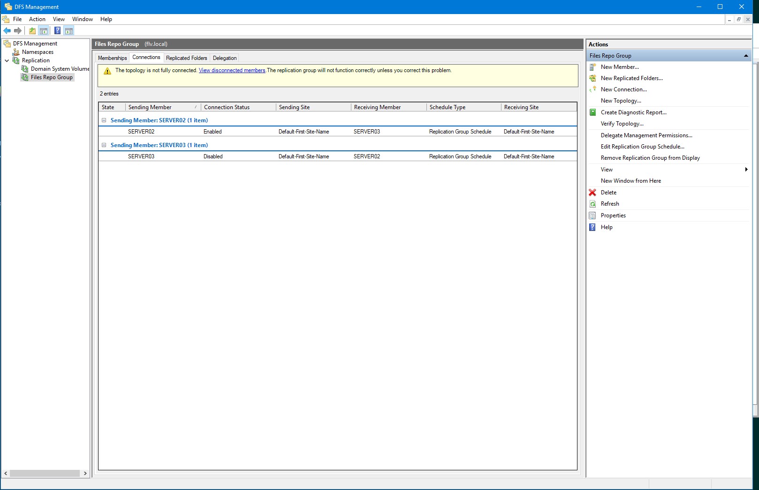Click the Delete icon in Actions pane
Screen dimensions: 759x490
pyautogui.click(x=592, y=192)
